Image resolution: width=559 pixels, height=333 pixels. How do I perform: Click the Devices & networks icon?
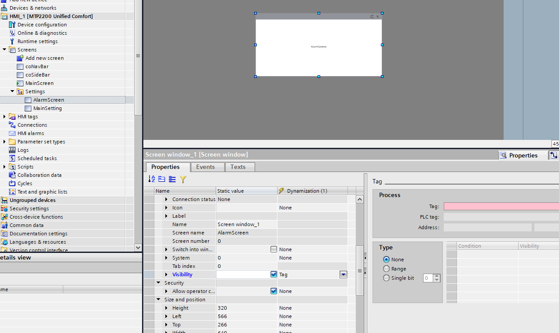tap(4, 8)
